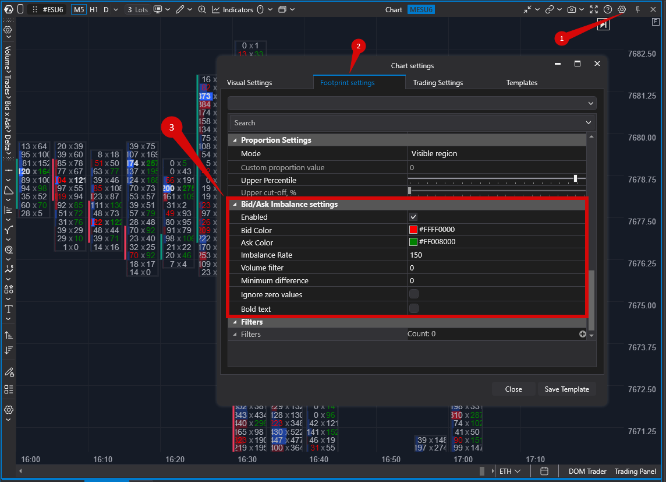Pin the chart panel with pushpin icon
Viewport: 666px width, 482px height.
pos(637,9)
